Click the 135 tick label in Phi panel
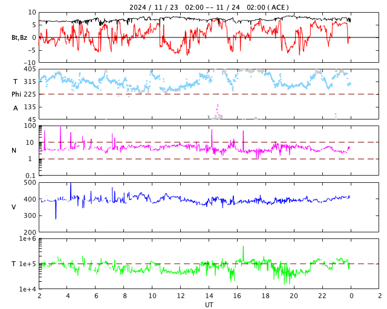This screenshot has height=309, width=387. coord(30,107)
